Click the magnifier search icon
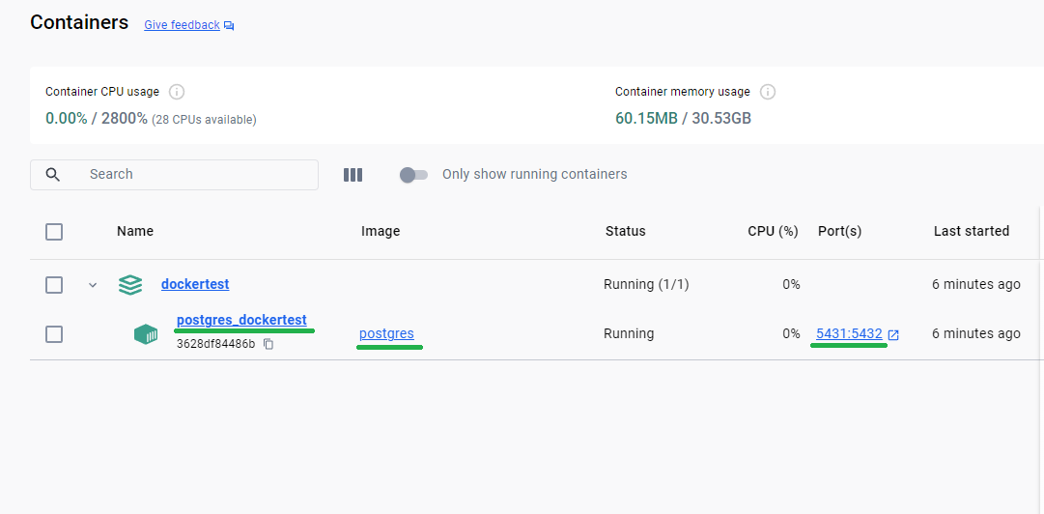The height and width of the screenshot is (514, 1044). (53, 175)
